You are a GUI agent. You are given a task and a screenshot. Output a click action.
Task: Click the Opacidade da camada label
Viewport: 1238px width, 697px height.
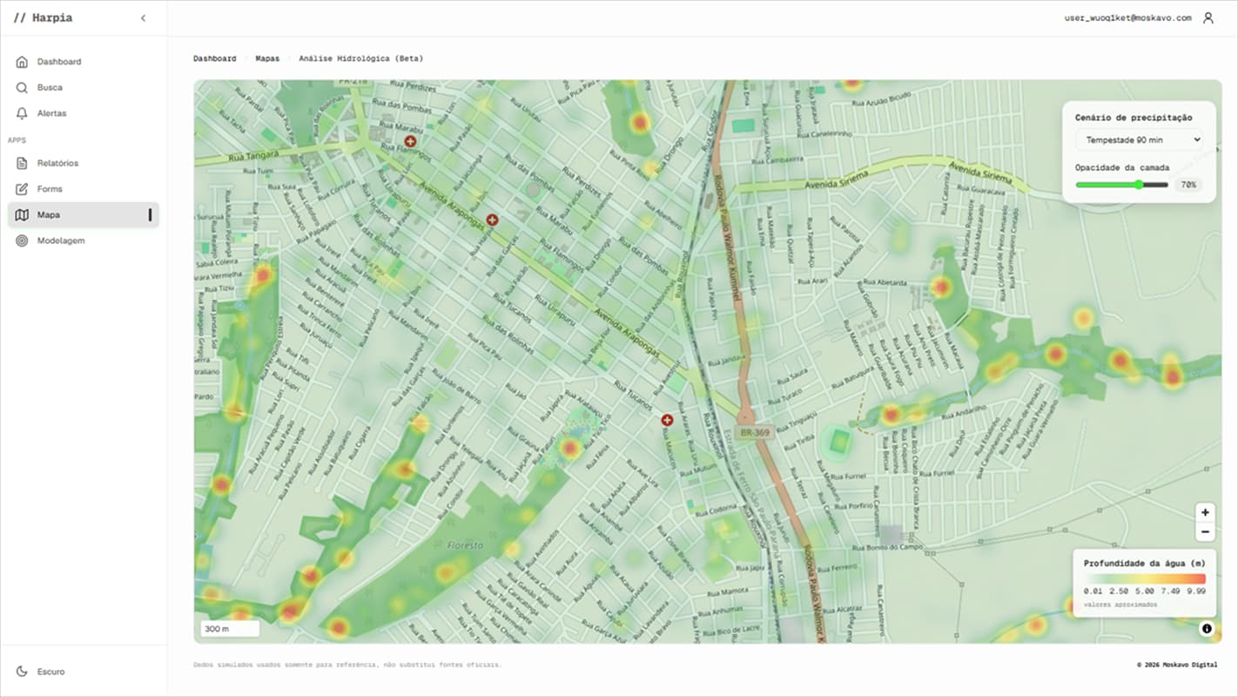pos(1122,167)
